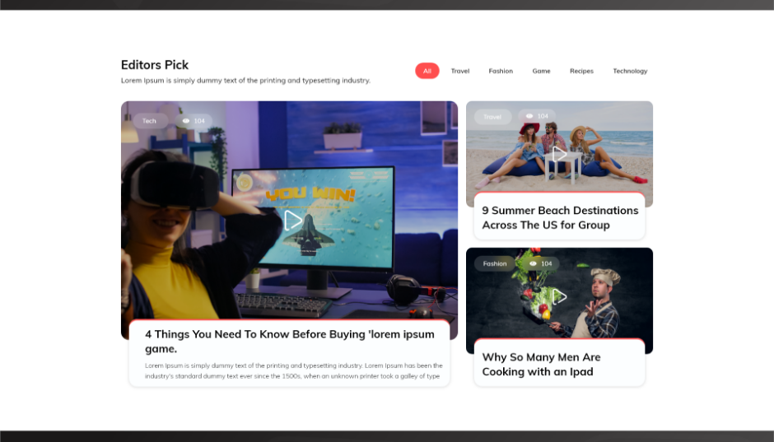Click the Editors Pick heading
Image resolution: width=774 pixels, height=442 pixels.
coord(155,65)
